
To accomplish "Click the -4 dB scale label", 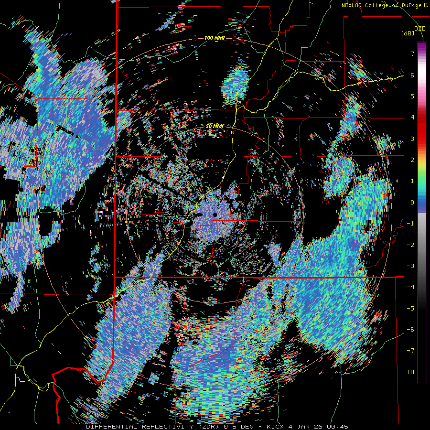I will (x=410, y=287).
